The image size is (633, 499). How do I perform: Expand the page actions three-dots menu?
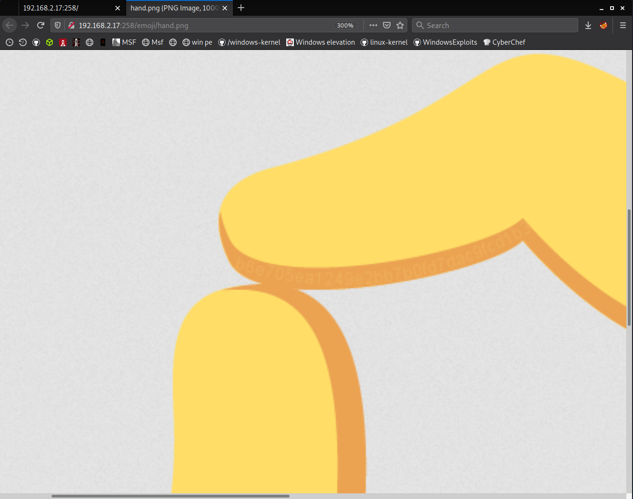pos(373,25)
